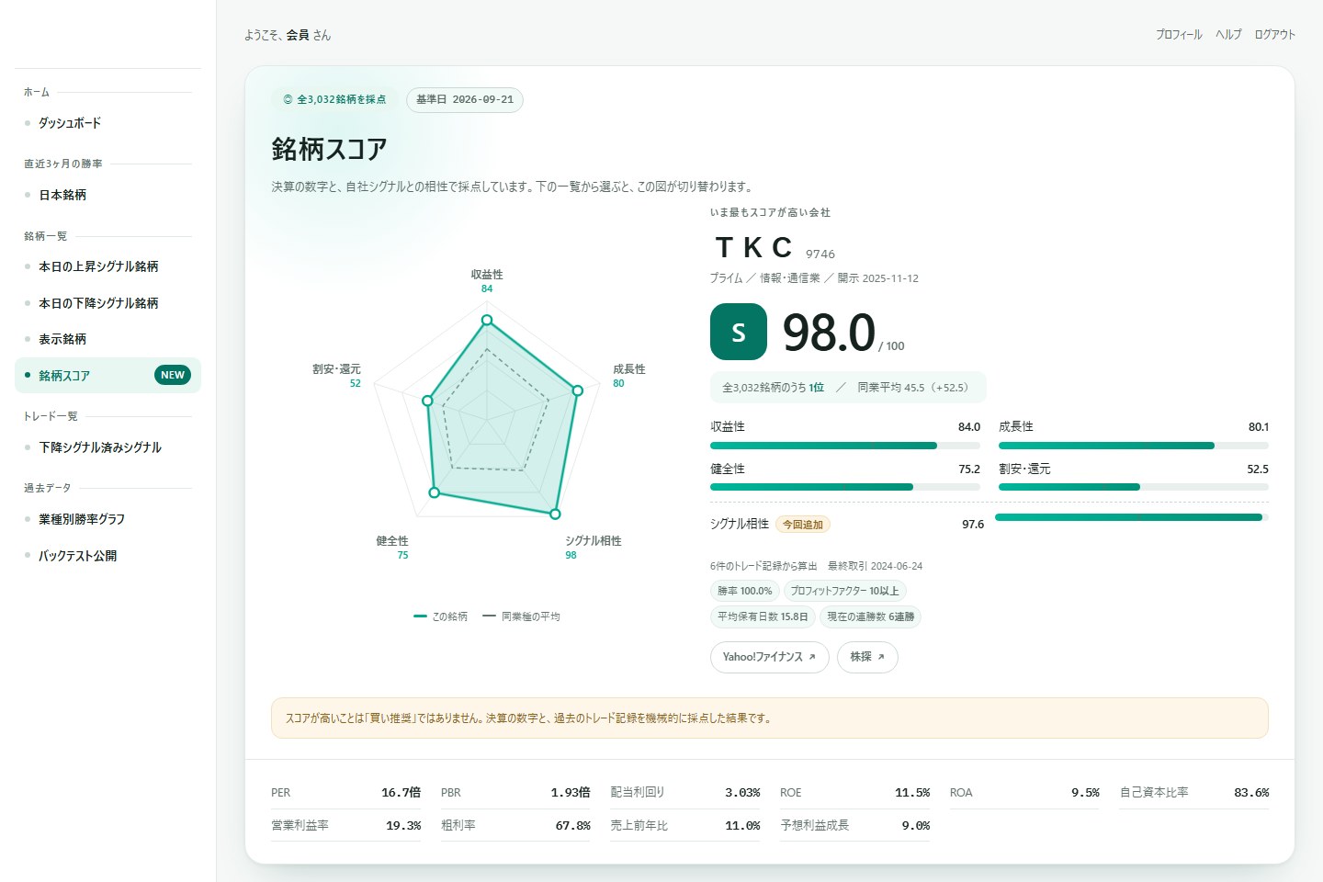This screenshot has height=882, width=1323.
Task: Click the S rank badge icon
Action: pyautogui.click(x=739, y=332)
